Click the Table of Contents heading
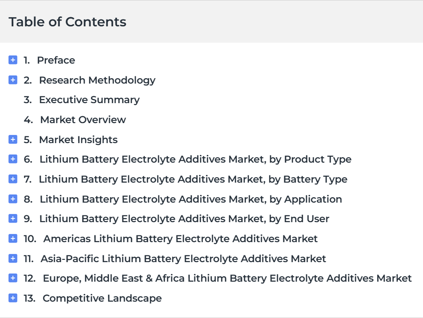Viewport: 423px width, 318px height. point(68,22)
